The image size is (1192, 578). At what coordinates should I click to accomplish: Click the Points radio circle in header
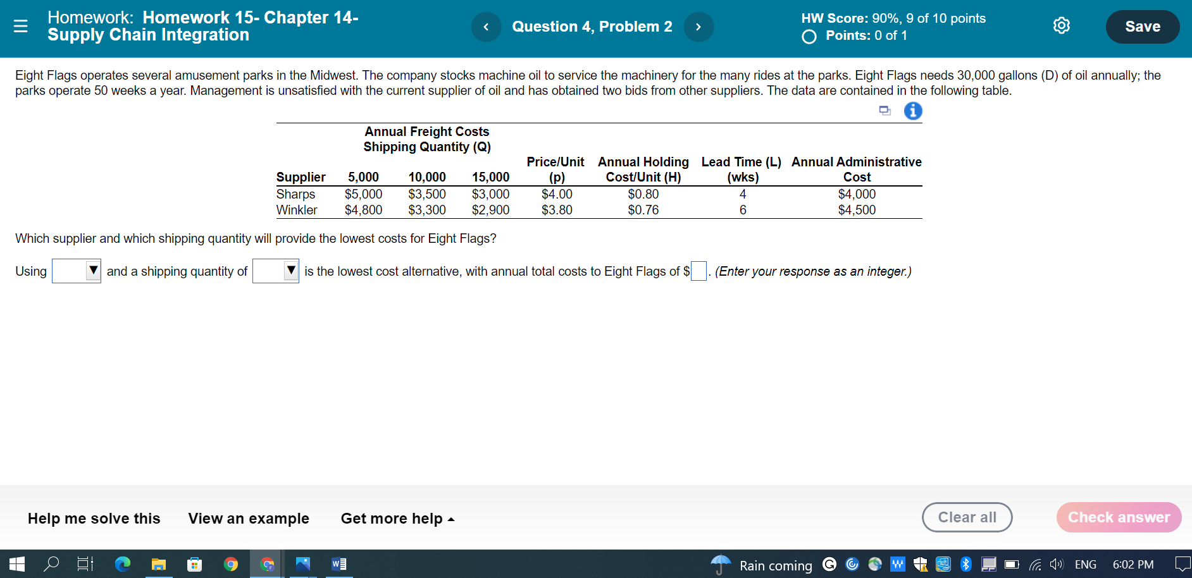(809, 37)
